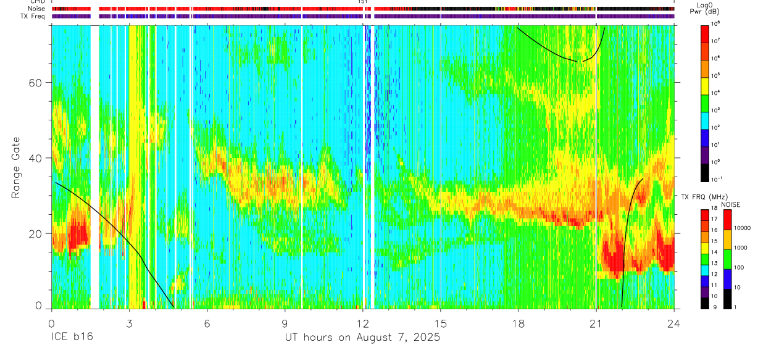Click the cyan segment of Lag0 Pwr colorbar

706,120
